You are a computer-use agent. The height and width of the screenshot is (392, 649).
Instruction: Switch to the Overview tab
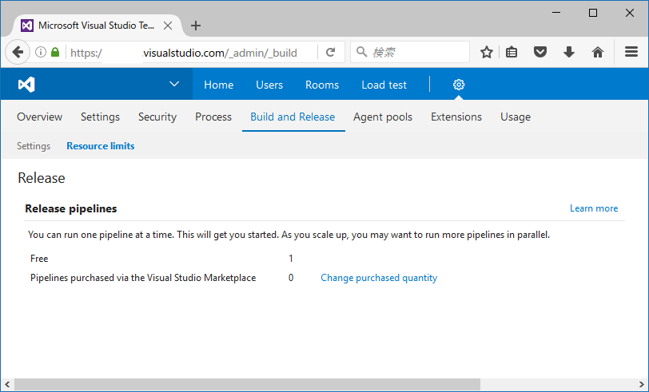[x=40, y=117]
